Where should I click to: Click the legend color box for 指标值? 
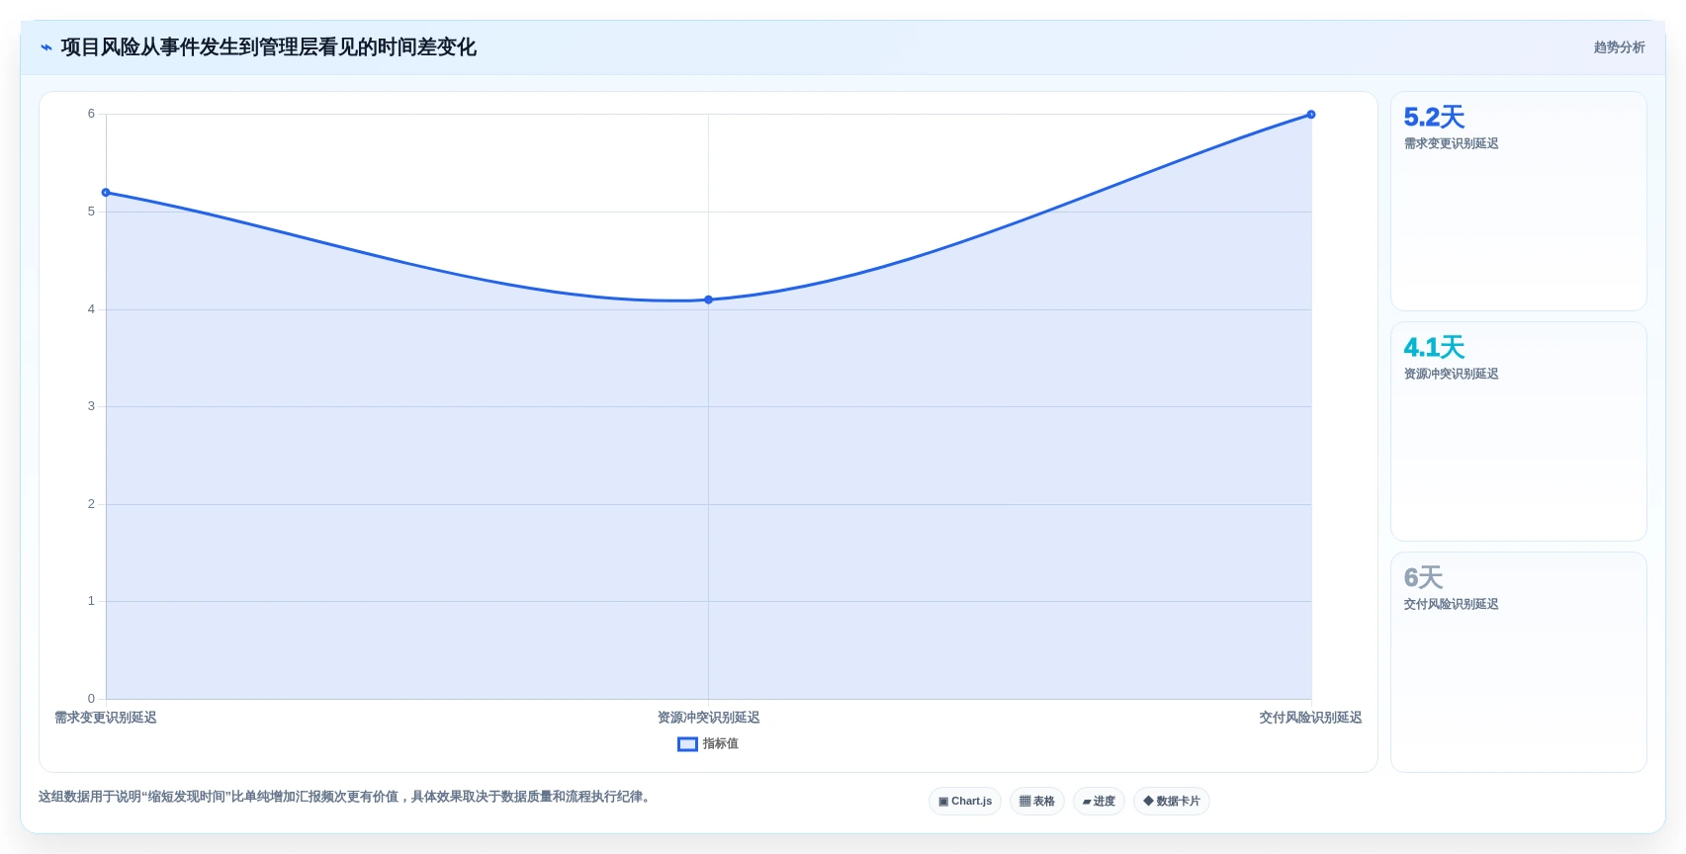[x=687, y=744]
